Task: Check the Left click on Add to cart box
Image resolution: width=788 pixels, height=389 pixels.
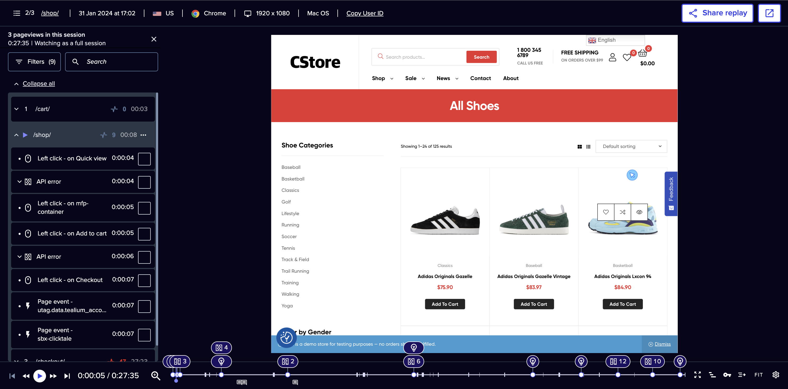Action: [x=144, y=234]
